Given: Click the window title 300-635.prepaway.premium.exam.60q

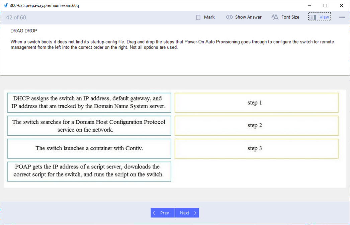Looking at the screenshot, I should click(x=44, y=5).
